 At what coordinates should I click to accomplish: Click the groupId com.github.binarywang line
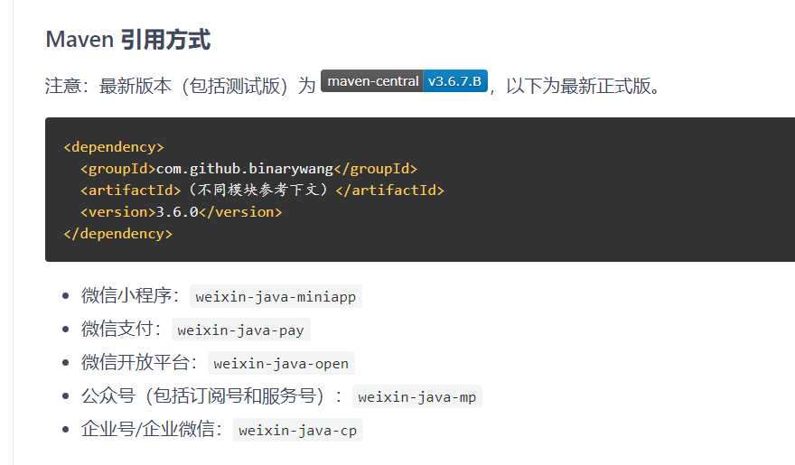[248, 169]
